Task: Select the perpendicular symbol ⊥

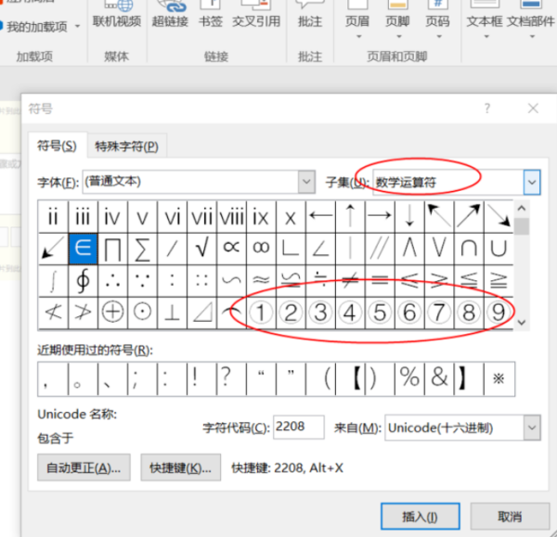Action: [172, 313]
